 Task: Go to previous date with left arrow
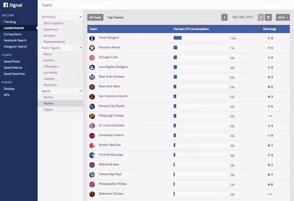(225, 18)
